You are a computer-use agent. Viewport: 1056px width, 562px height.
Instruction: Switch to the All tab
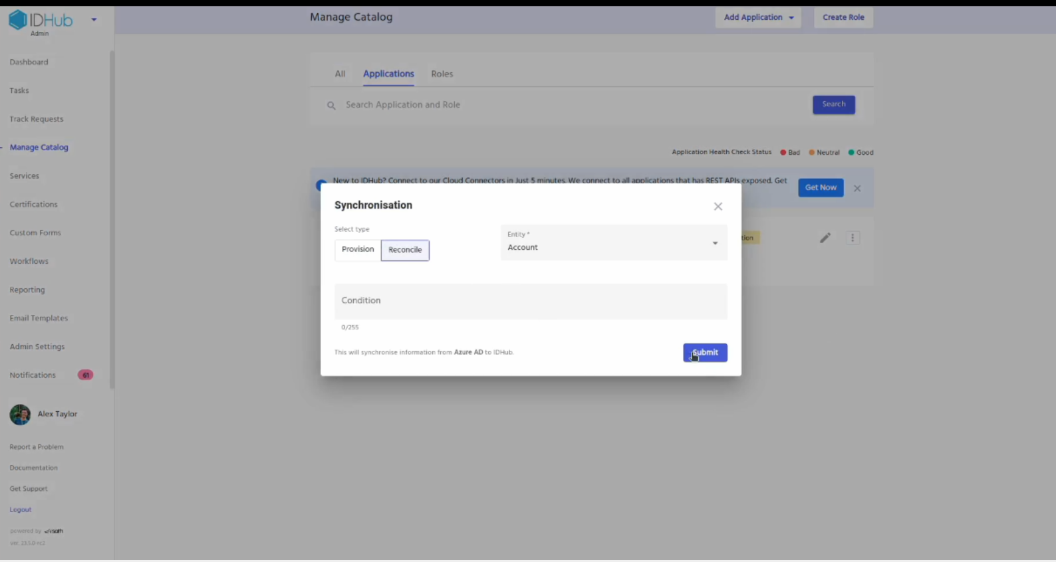click(x=340, y=74)
